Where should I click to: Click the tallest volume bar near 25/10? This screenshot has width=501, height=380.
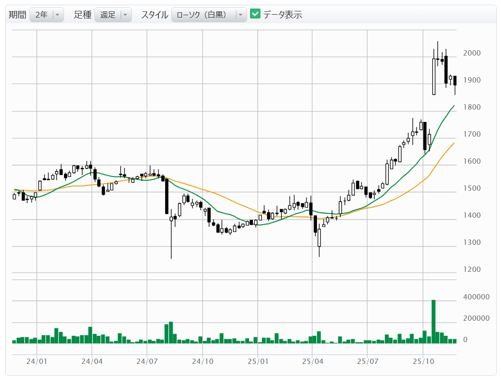[x=433, y=321]
